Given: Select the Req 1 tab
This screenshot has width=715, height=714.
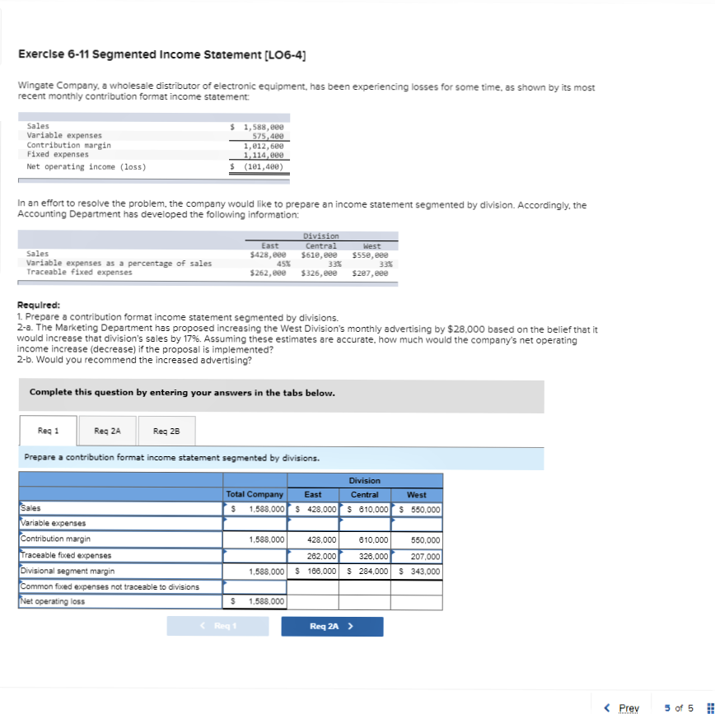Looking at the screenshot, I should pos(48,430).
